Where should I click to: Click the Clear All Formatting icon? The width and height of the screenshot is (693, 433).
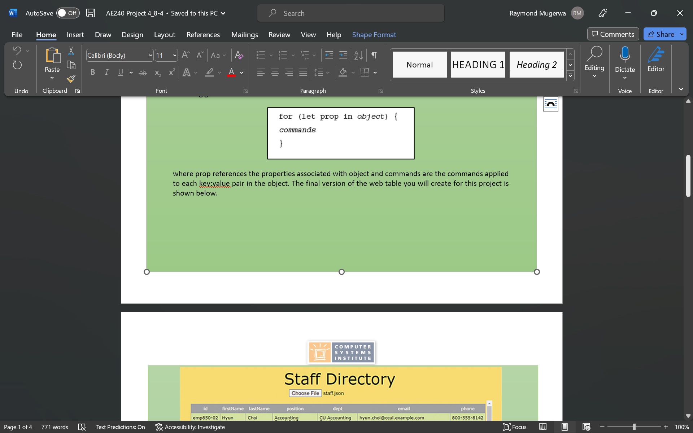point(239,55)
